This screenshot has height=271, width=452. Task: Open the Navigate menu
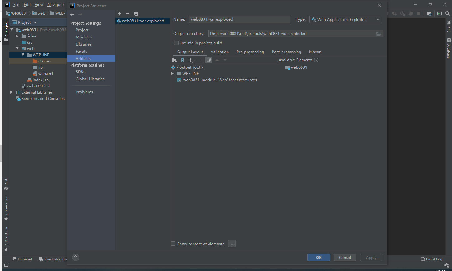[x=56, y=5]
